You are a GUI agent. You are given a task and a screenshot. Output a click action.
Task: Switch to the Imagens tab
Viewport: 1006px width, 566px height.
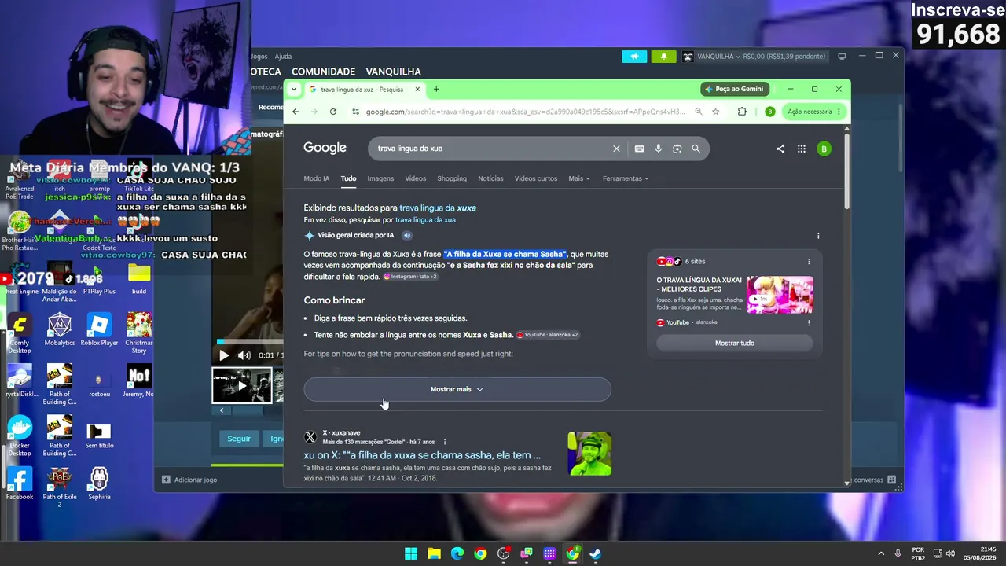coord(380,178)
